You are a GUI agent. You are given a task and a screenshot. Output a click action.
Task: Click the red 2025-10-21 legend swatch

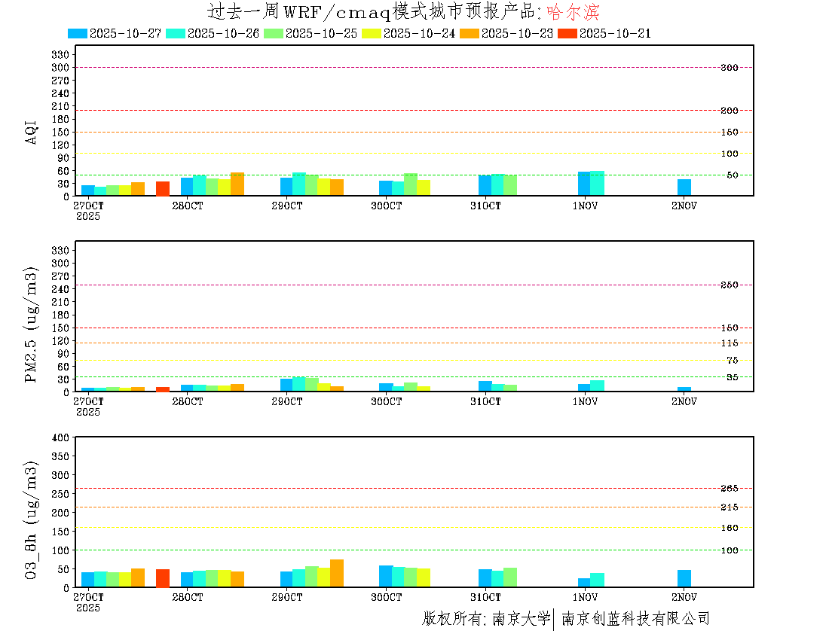pos(567,33)
